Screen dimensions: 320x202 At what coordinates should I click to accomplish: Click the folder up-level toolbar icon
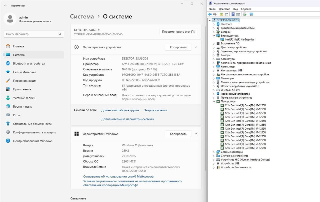(221, 14)
